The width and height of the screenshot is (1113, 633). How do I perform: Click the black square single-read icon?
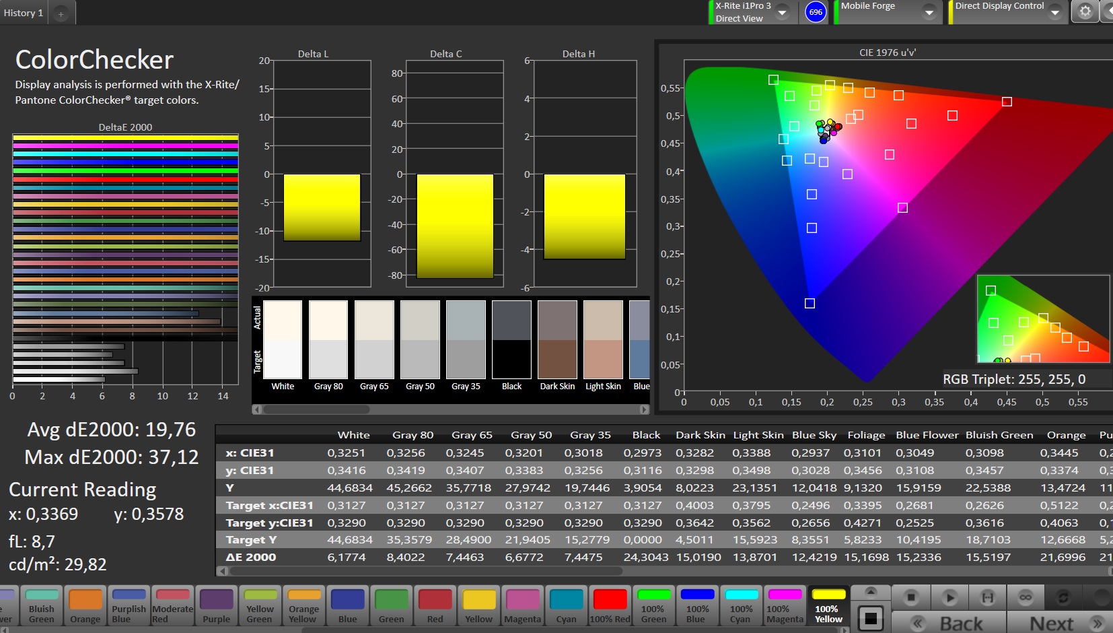[x=870, y=617]
